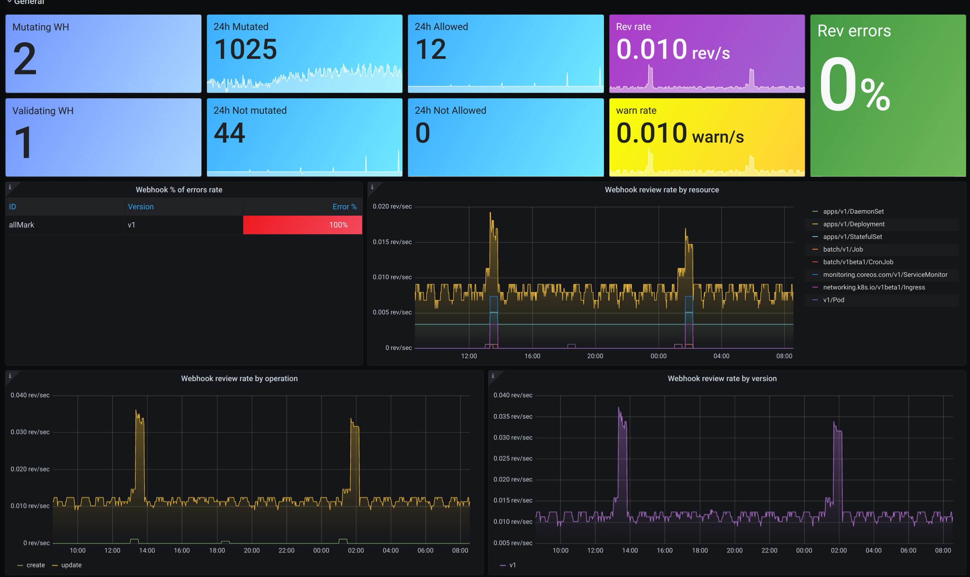Click monitoring.coreos.com/v1/ServiceMonitor legend color line
Image resolution: width=970 pixels, height=577 pixels.
[x=815, y=274]
